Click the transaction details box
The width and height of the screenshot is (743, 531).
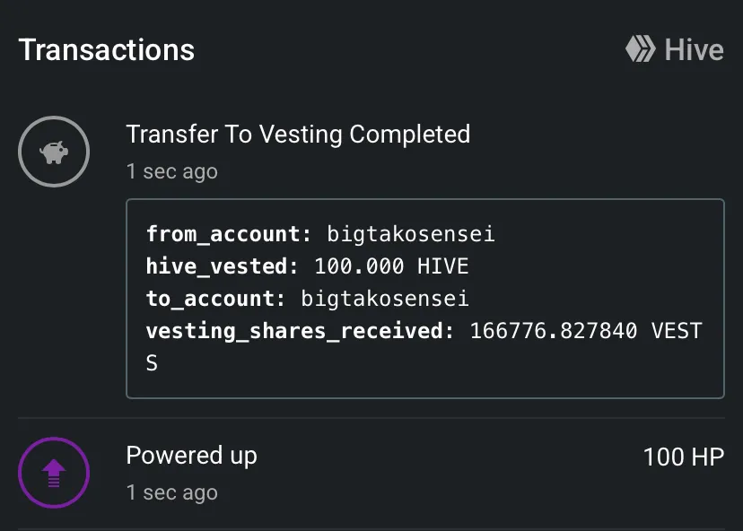click(x=425, y=299)
